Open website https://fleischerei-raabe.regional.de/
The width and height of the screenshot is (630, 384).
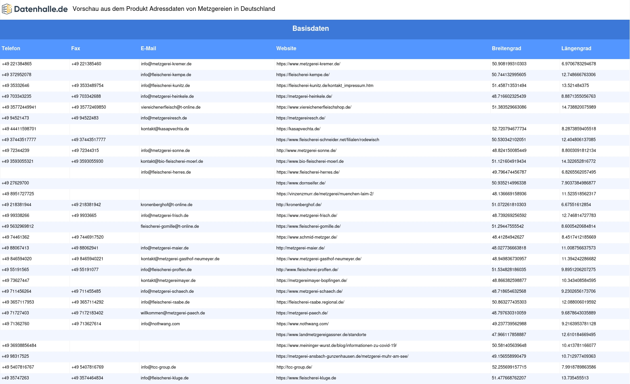pyautogui.click(x=310, y=302)
